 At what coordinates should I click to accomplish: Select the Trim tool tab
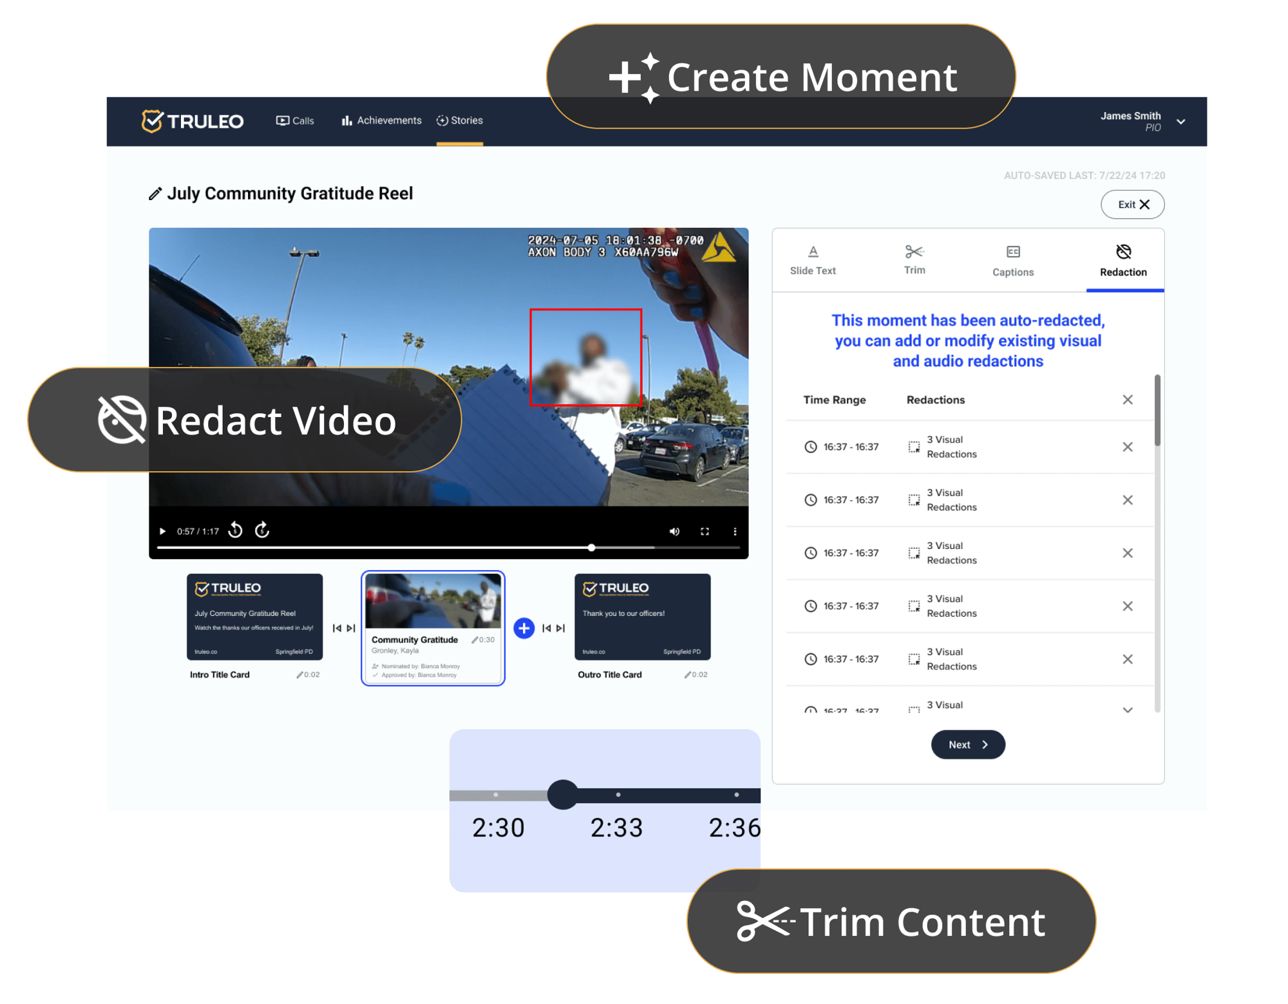(x=911, y=263)
